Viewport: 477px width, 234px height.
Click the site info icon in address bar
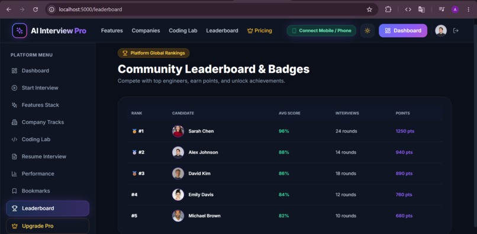pyautogui.click(x=52, y=9)
